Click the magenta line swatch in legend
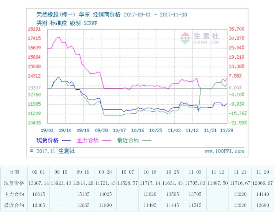The image size is (276, 213). pyautogui.click(x=106, y=140)
